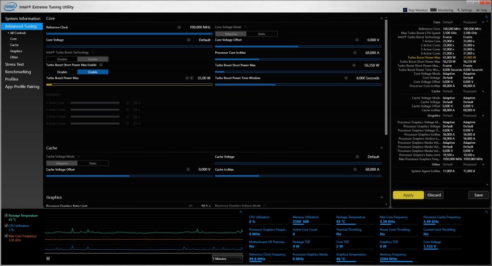Select Advanced Tuning in sidebar
Screen dimensions: 492x266
pos(22,26)
